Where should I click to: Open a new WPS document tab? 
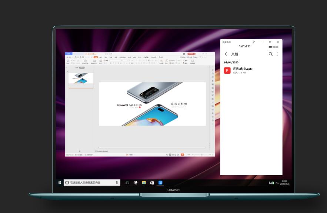(111, 54)
